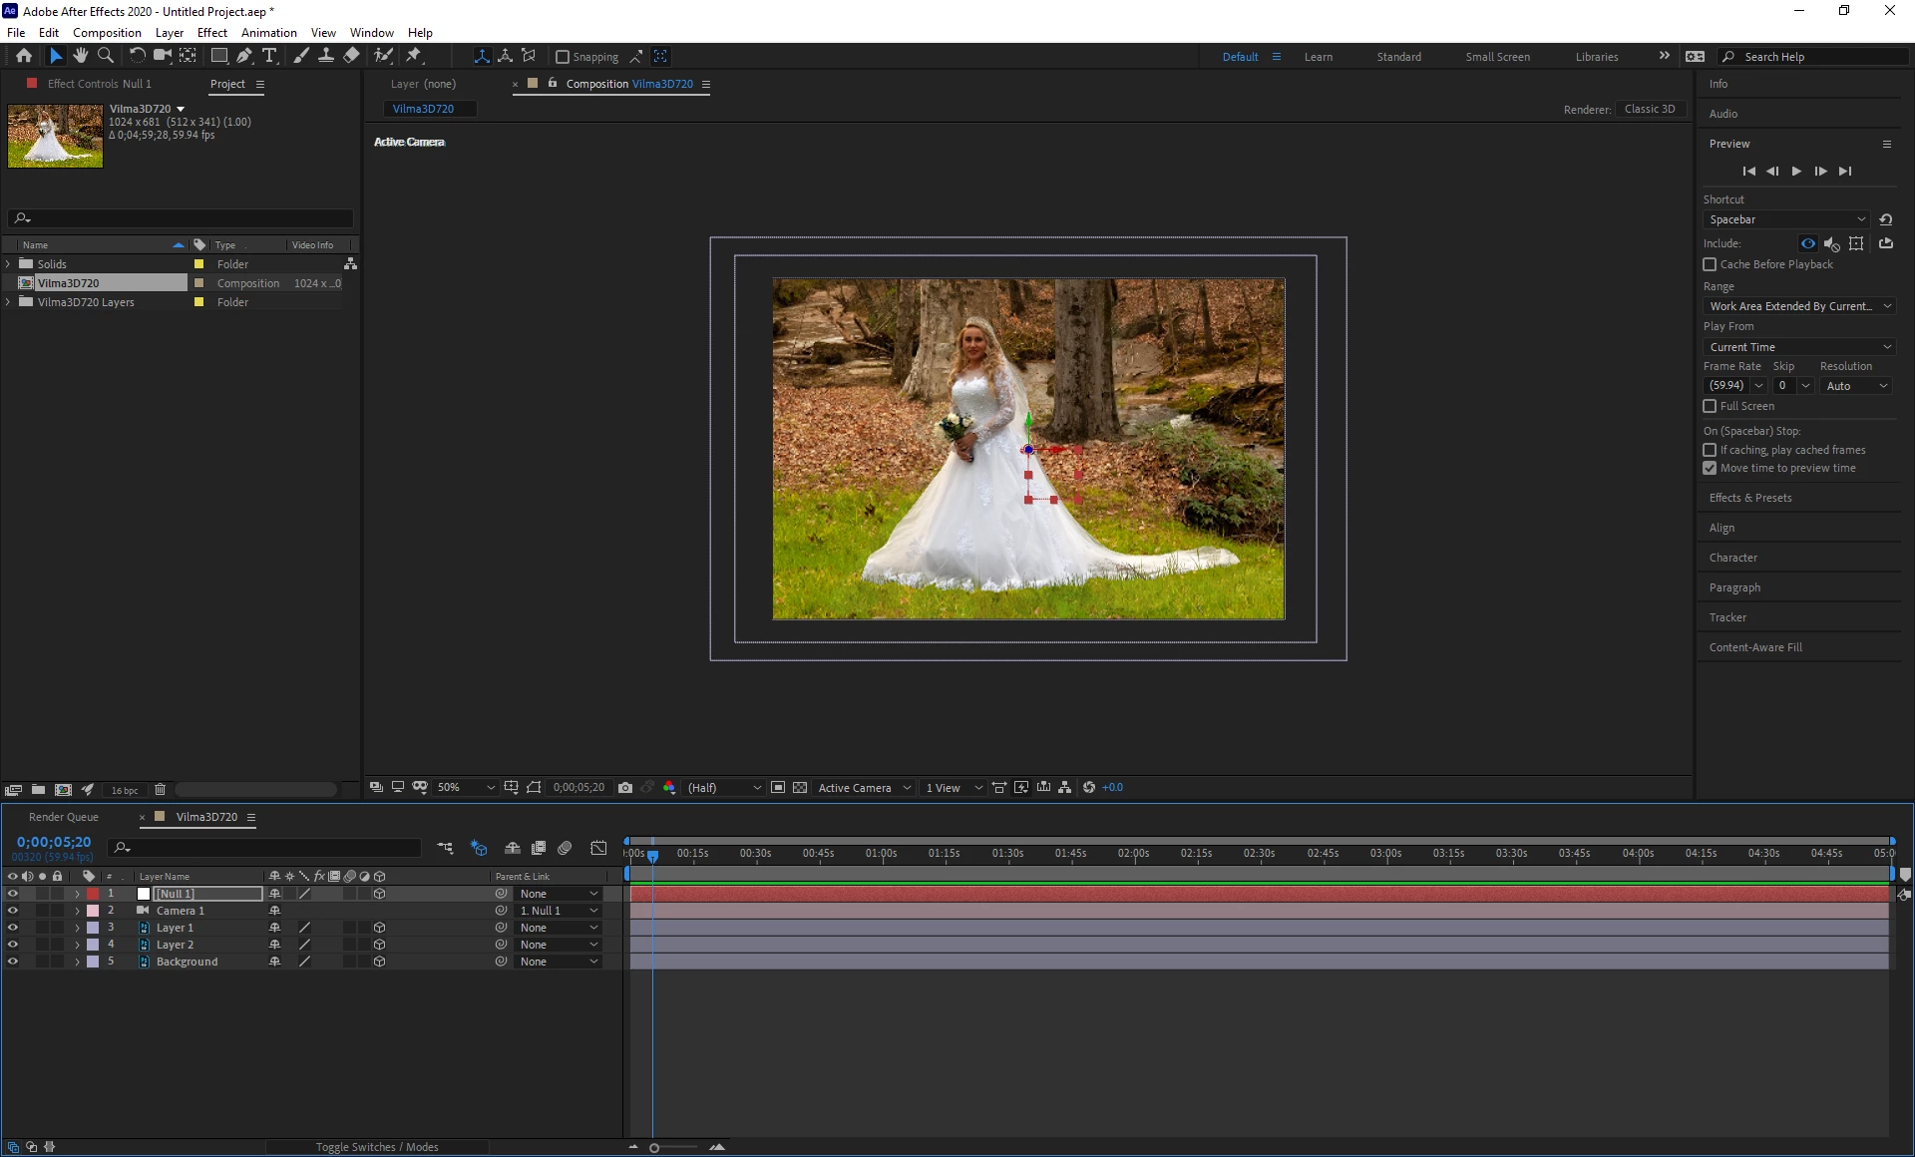This screenshot has height=1157, width=1915.
Task: Hide the Background layer eye toggle
Action: coord(13,962)
